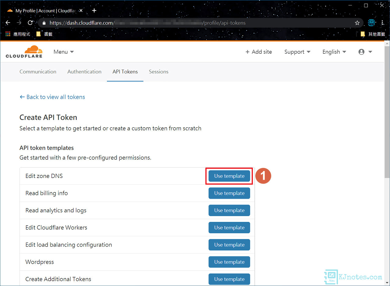Use template for Edit zone DNS
Screen dimensions: 390x286
pos(229,176)
